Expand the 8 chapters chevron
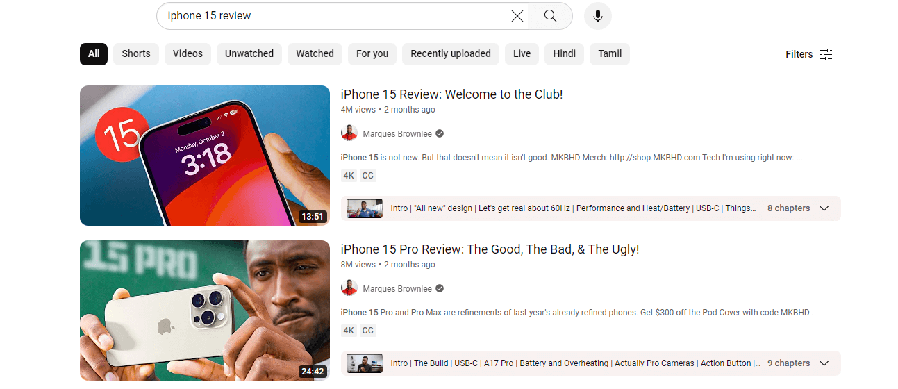The image size is (898, 389). 824,208
